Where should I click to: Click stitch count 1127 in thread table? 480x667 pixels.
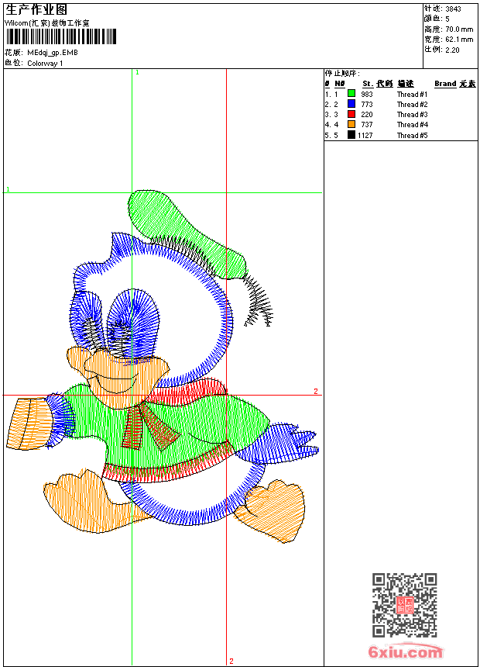pos(365,135)
